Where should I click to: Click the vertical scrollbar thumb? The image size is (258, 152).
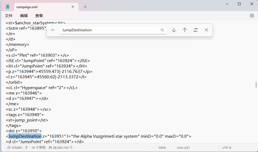(256, 85)
